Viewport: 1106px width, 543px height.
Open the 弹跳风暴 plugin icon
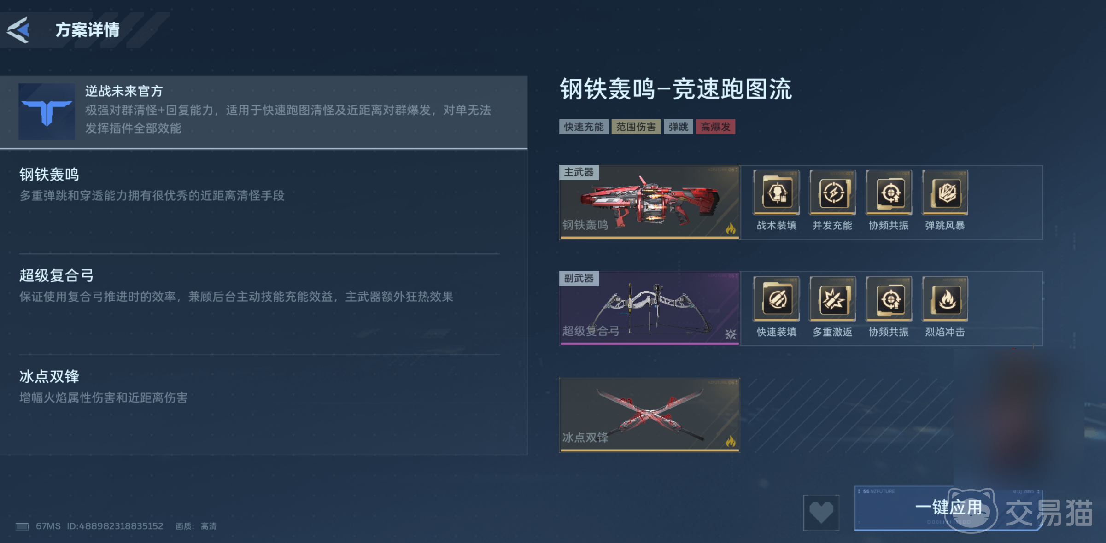pos(945,193)
